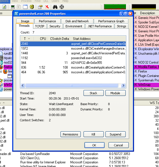
Task: Click the Stack button
Action: (x=94, y=93)
